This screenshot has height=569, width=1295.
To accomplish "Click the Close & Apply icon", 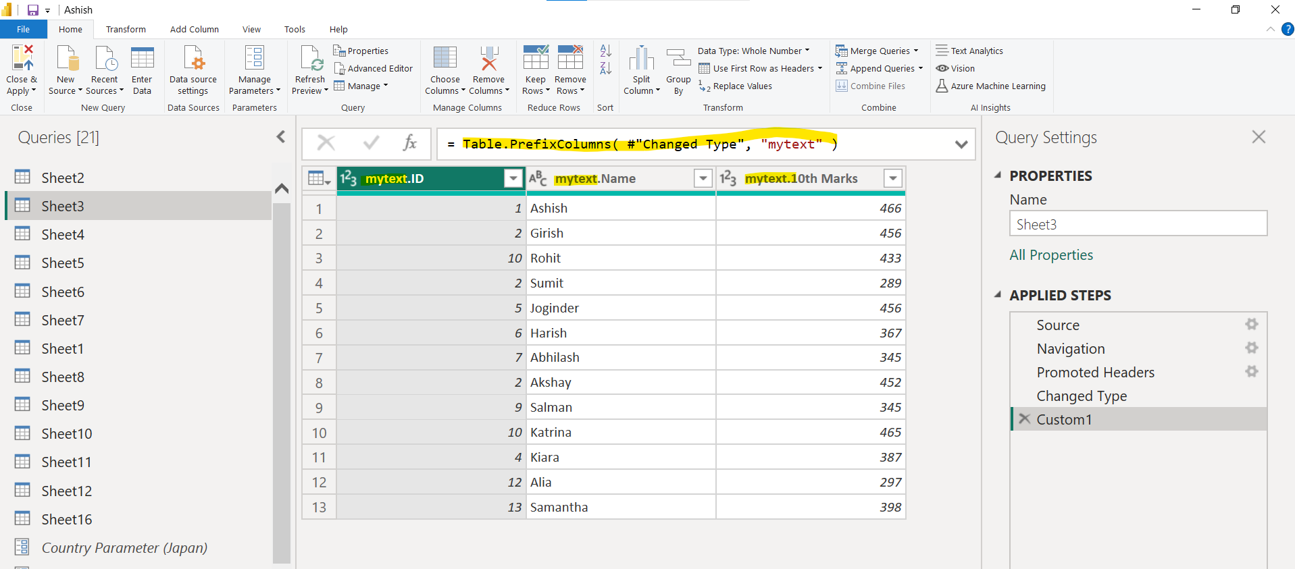I will click(x=22, y=59).
